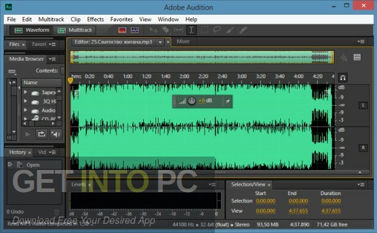This screenshot has width=377, height=233.
Task: Toggle Media Browser auto-play speaker
Action: coord(56,134)
